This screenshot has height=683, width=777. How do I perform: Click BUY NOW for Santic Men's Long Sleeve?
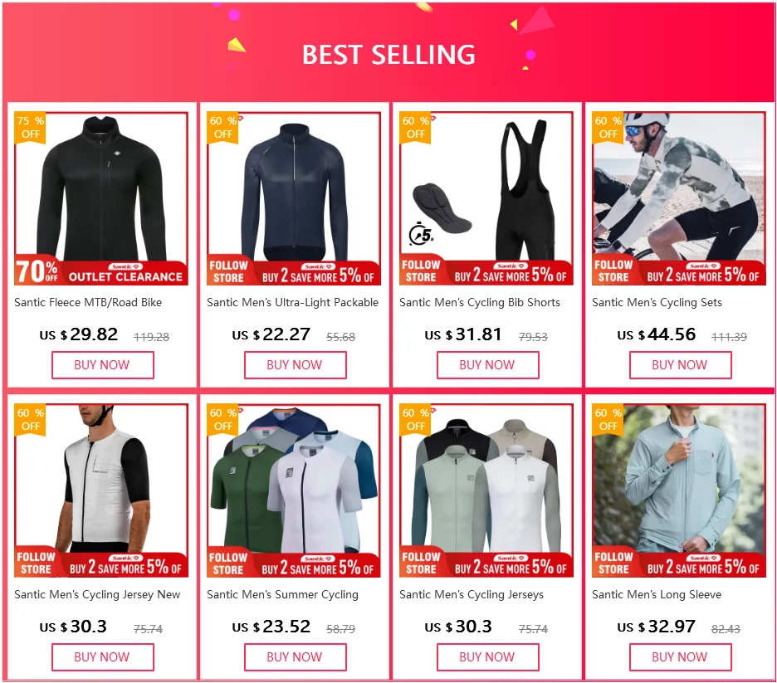click(681, 657)
